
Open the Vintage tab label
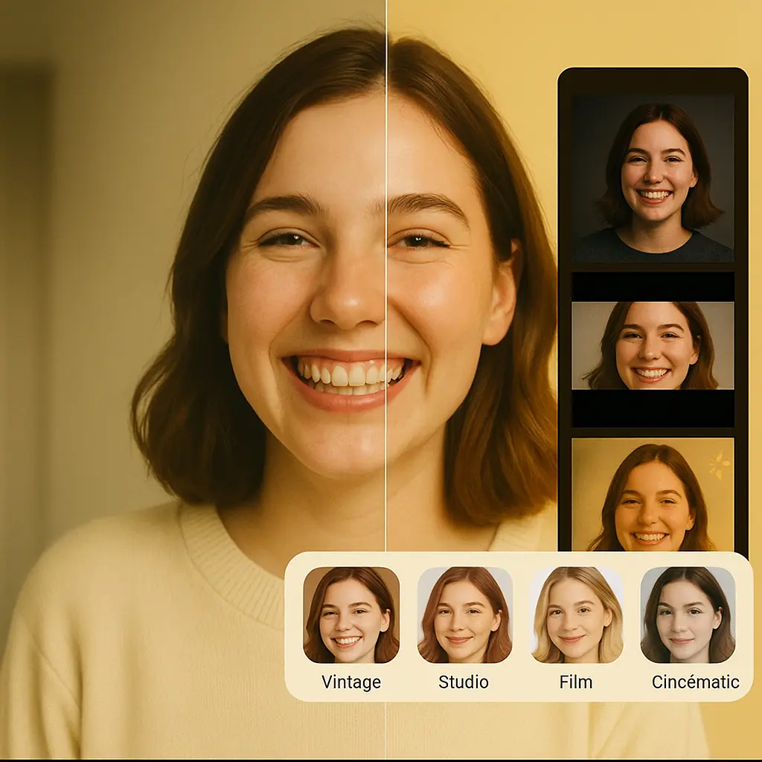tap(352, 681)
